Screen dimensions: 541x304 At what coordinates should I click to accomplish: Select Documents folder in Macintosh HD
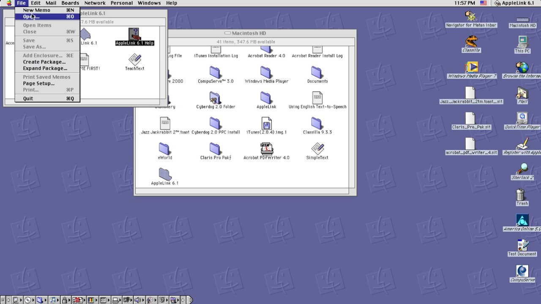pos(317,75)
